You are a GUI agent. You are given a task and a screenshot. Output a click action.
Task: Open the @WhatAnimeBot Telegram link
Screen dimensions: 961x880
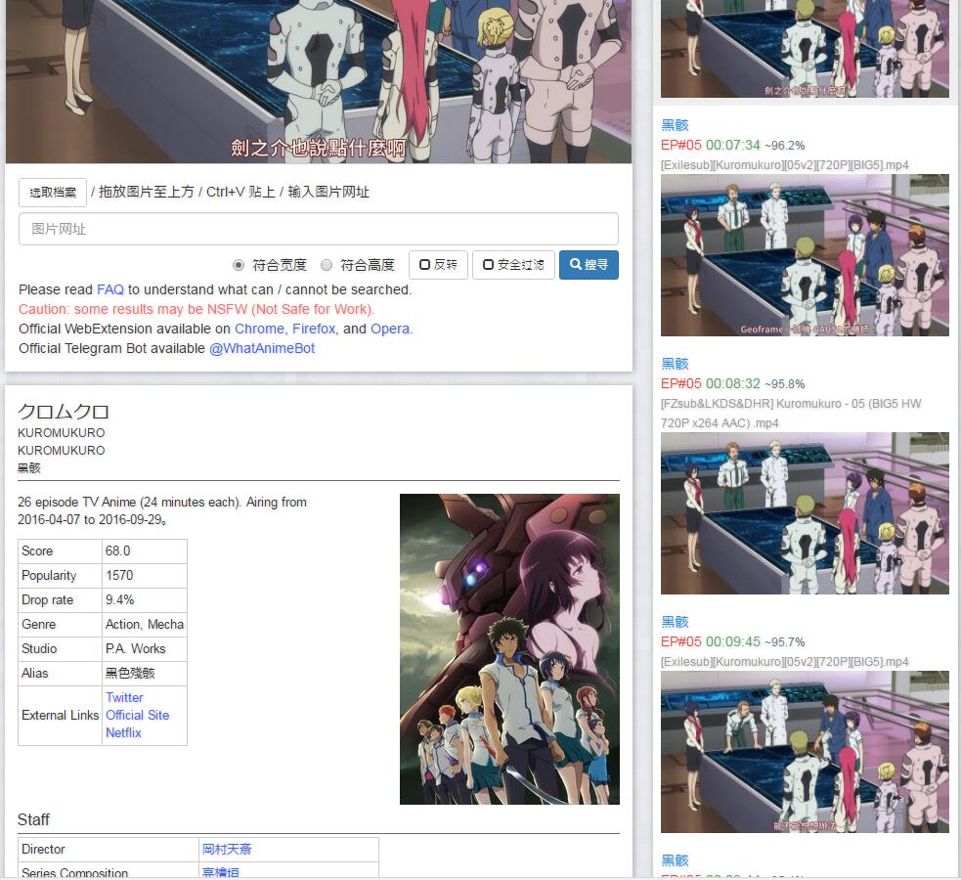click(x=262, y=349)
